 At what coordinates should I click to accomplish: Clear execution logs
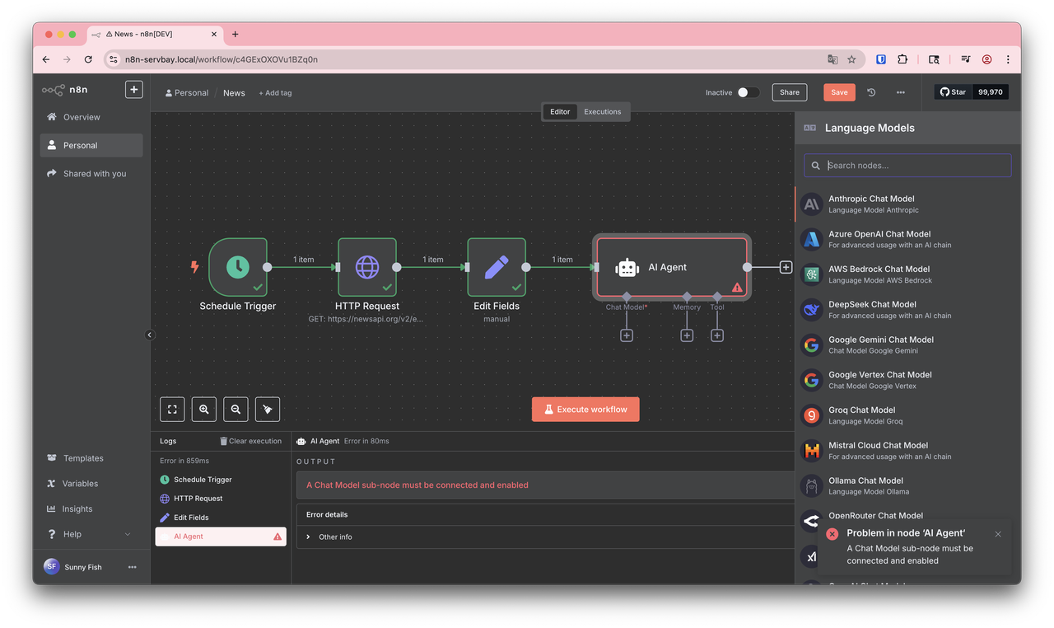[250, 441]
